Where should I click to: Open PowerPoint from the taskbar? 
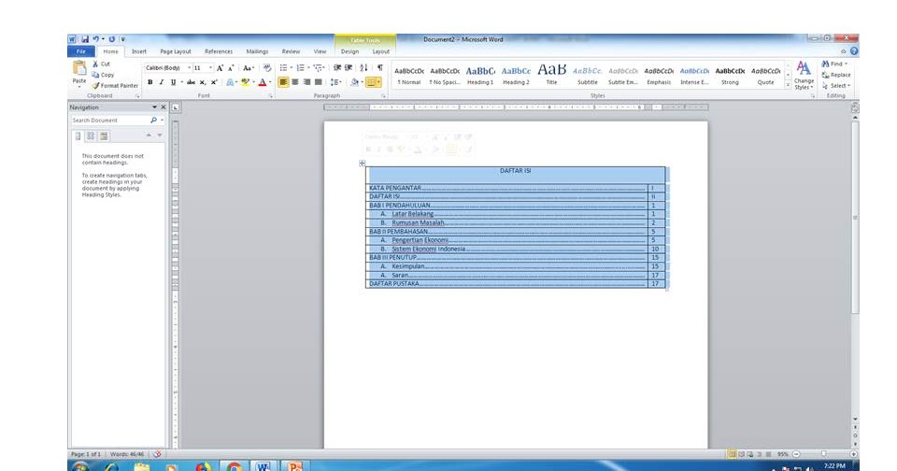tap(294, 466)
